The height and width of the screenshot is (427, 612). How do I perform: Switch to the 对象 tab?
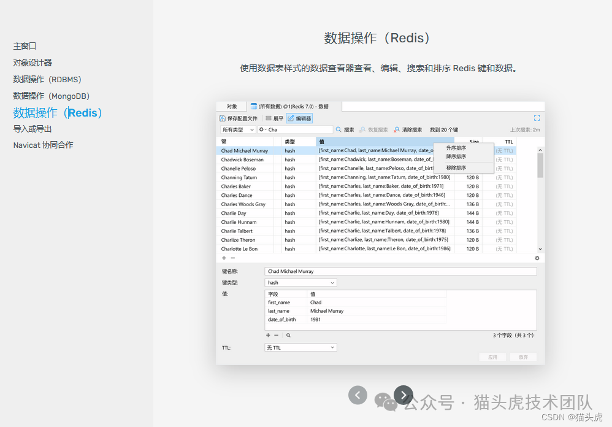[x=231, y=107]
